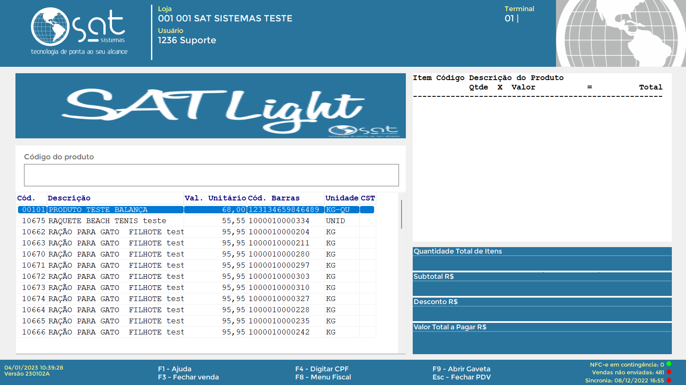The height and width of the screenshot is (385, 686).
Task: Click F9 - Abrir Gaveta
Action: click(x=461, y=369)
